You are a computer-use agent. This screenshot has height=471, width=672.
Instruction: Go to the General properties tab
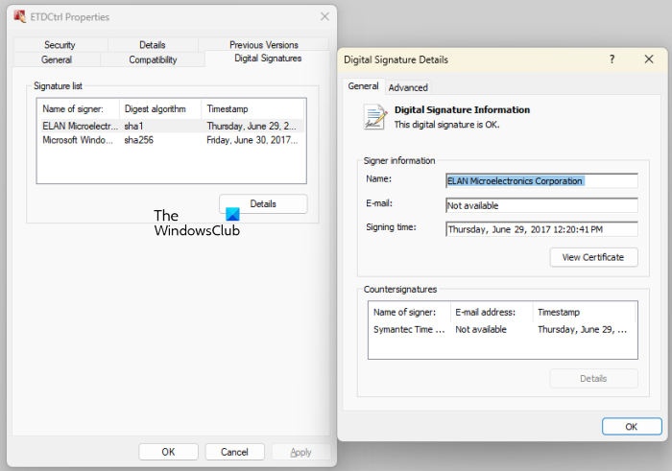point(56,59)
